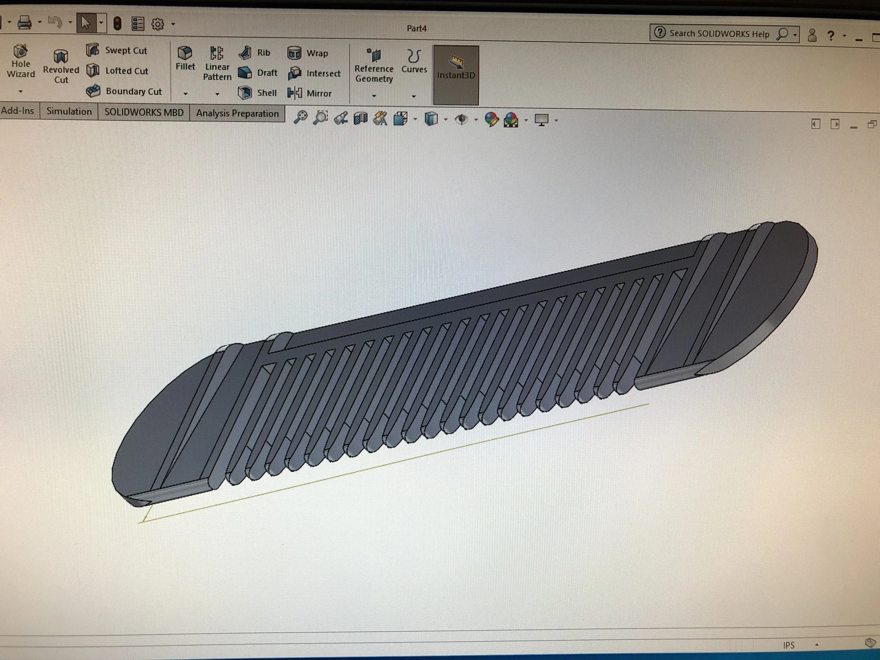Open the Section View tool

coord(360,119)
